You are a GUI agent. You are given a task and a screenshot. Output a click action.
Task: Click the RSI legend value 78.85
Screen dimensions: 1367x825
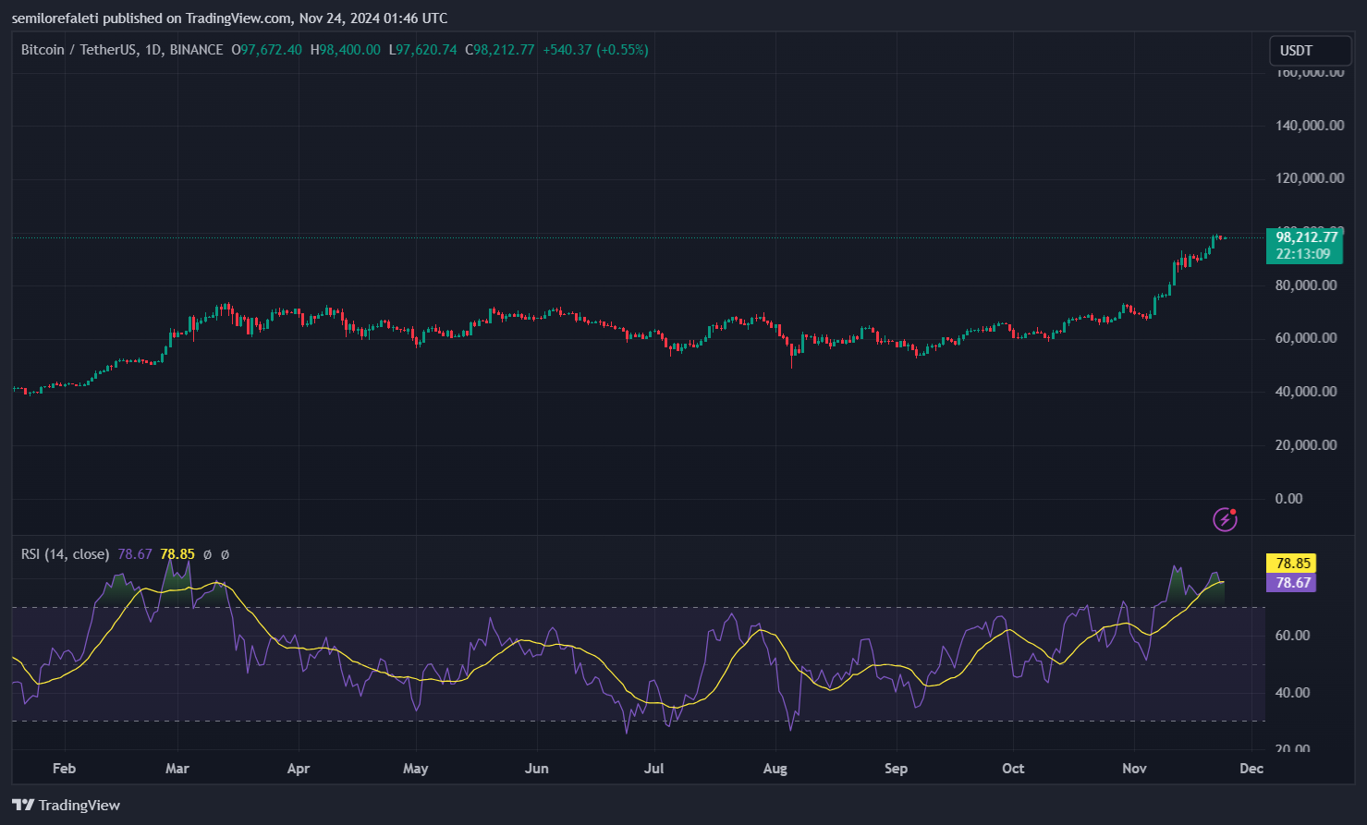pyautogui.click(x=177, y=554)
